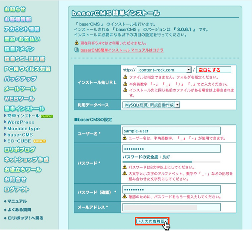Image resolution: width=252 pixels, height=231 pixels.
Task: Click ログアウト to log out
Action: pyautogui.click(x=17, y=190)
